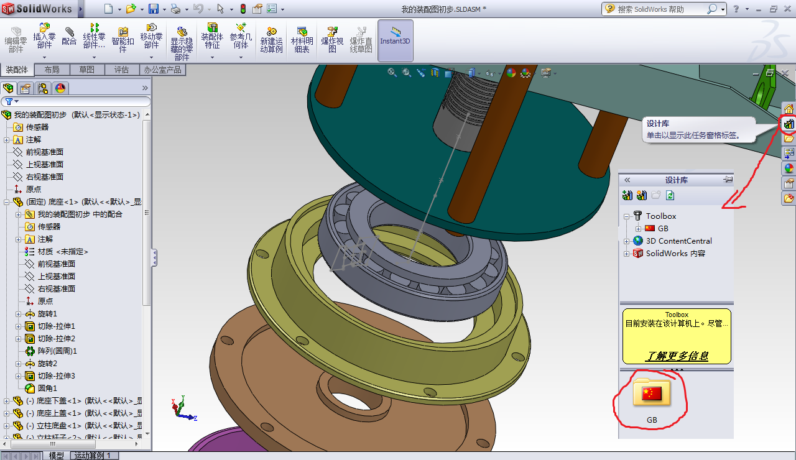Image resolution: width=796 pixels, height=460 pixels.
Task: Click the 材料明细表 bill of materials tool
Action: (x=302, y=39)
